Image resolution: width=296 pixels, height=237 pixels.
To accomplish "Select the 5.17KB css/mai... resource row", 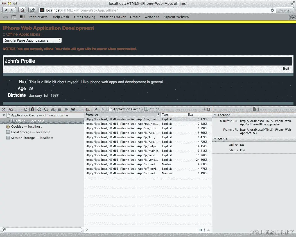I will 148,119.
